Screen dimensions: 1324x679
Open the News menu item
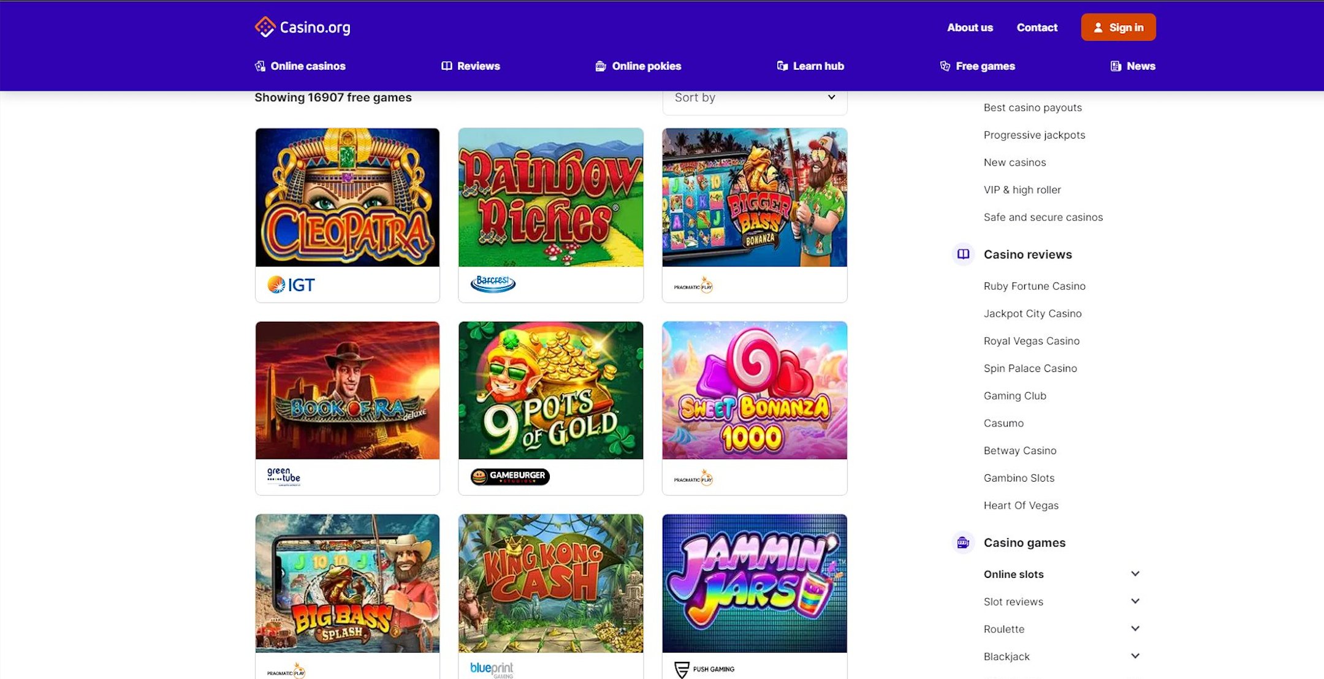pyautogui.click(x=1133, y=66)
